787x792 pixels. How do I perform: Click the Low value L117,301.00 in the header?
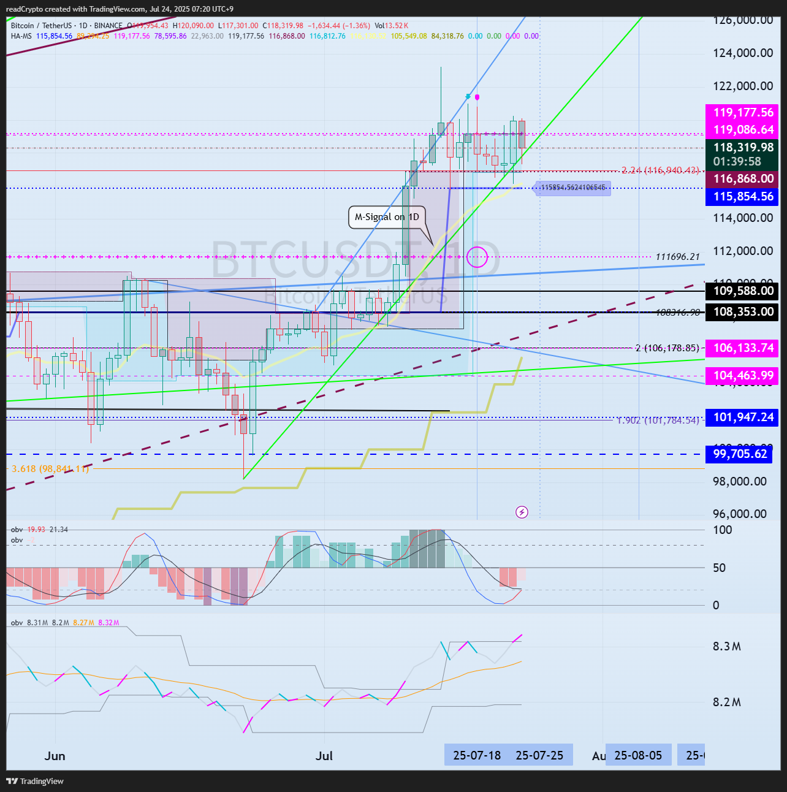point(238,26)
